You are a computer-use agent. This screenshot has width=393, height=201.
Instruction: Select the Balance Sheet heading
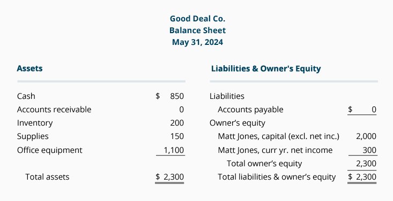point(197,30)
